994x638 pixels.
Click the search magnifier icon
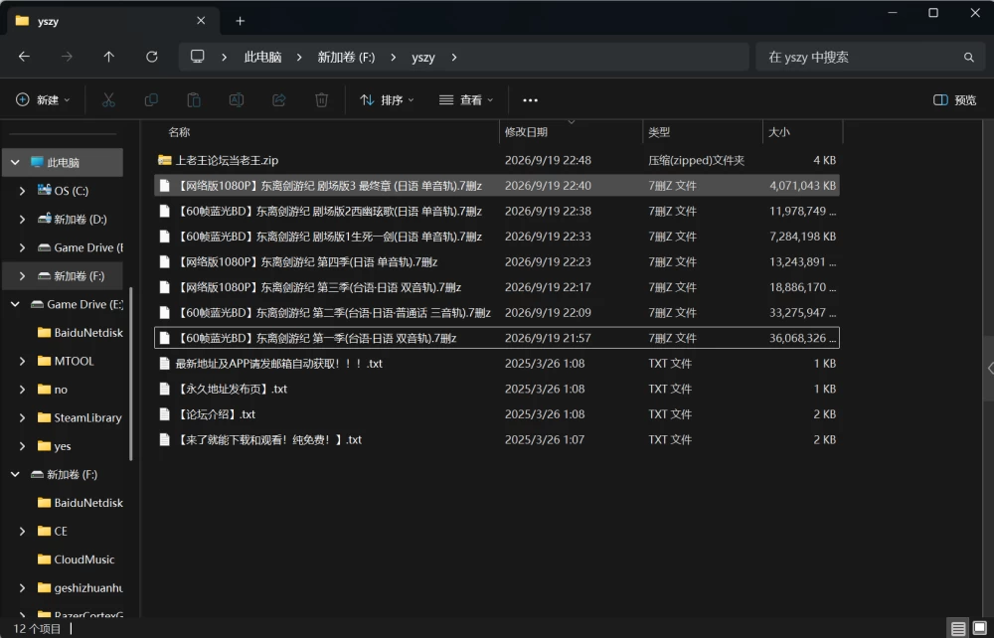[968, 57]
